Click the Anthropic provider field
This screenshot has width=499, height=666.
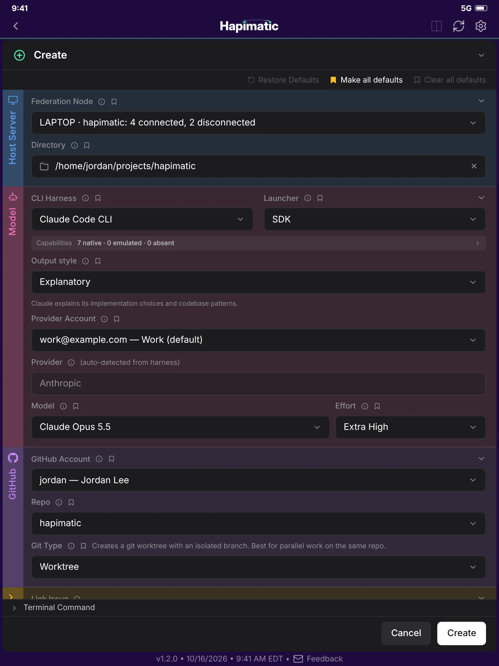258,384
